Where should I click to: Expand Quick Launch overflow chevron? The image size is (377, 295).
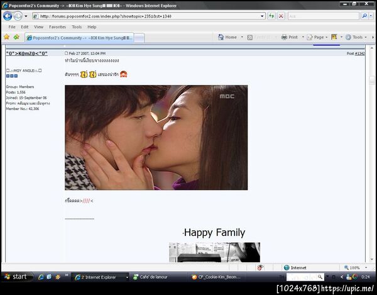[x=67, y=275]
